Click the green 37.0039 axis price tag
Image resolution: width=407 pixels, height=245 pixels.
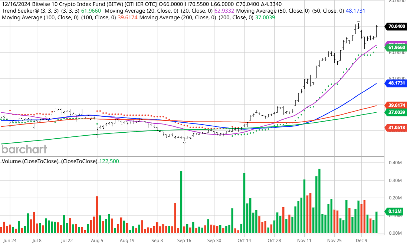(x=396, y=112)
